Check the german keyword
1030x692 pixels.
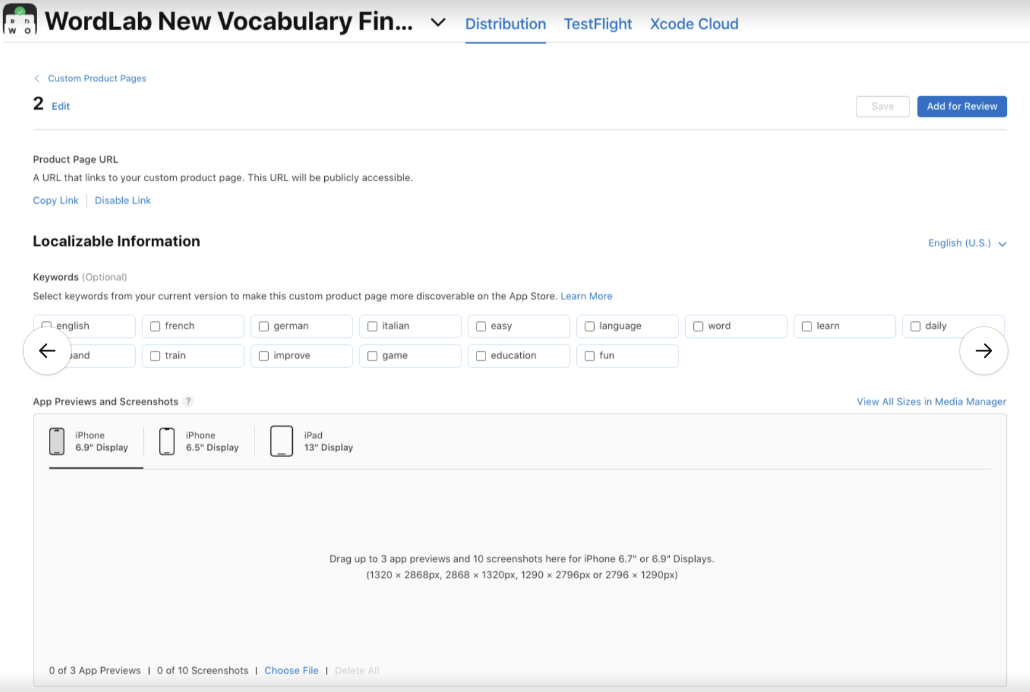pos(264,326)
